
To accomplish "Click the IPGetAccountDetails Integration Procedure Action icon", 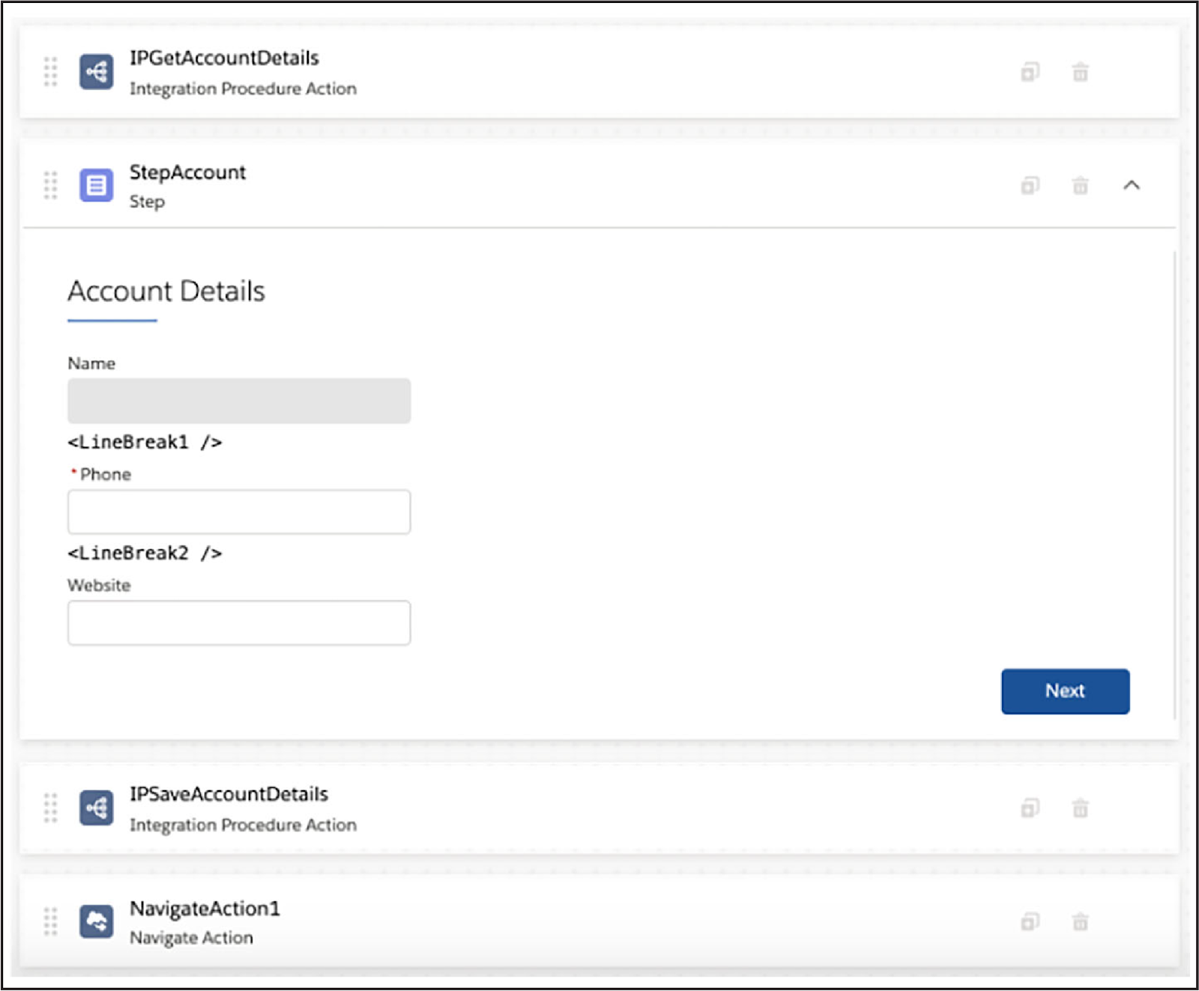I will (x=96, y=72).
